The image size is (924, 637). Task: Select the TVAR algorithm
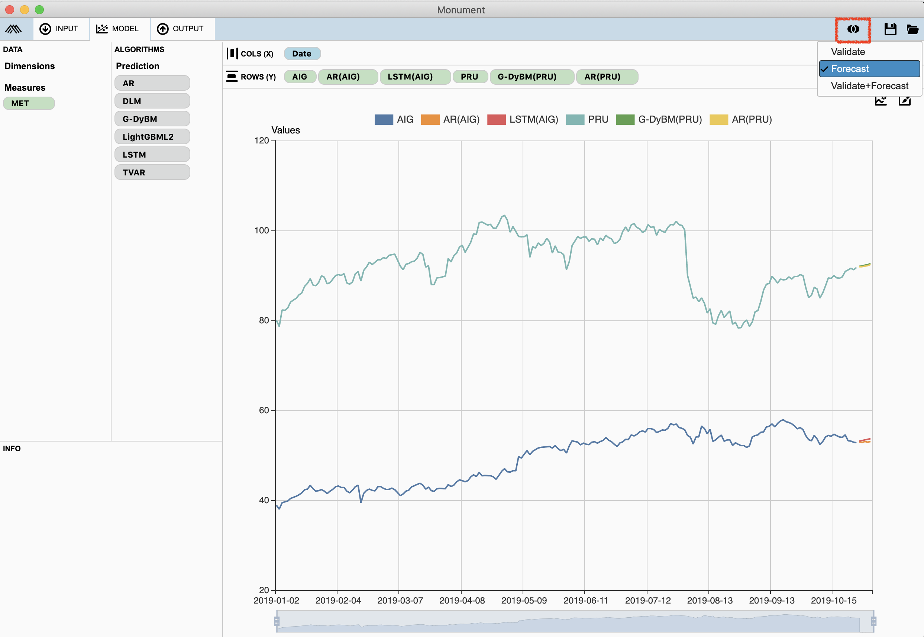pyautogui.click(x=152, y=172)
